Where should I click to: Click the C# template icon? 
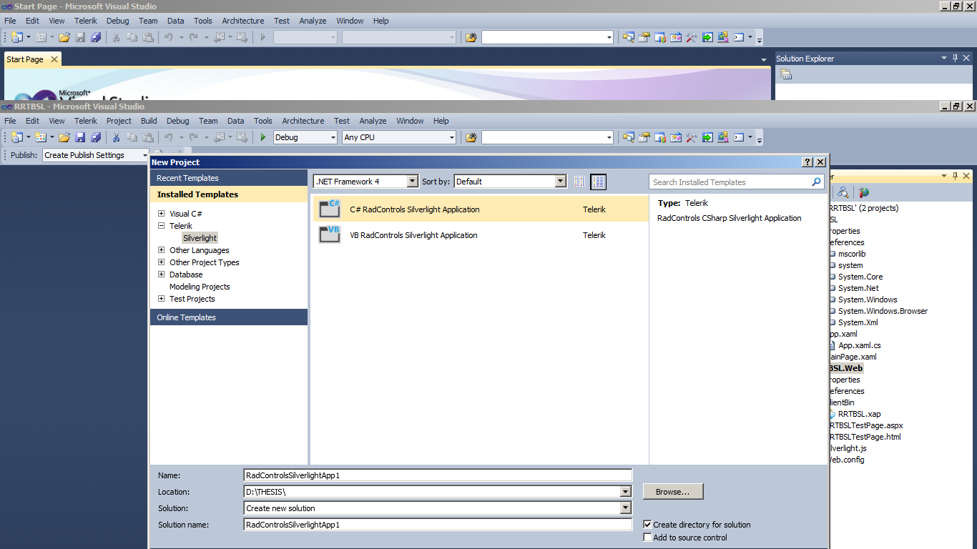330,209
